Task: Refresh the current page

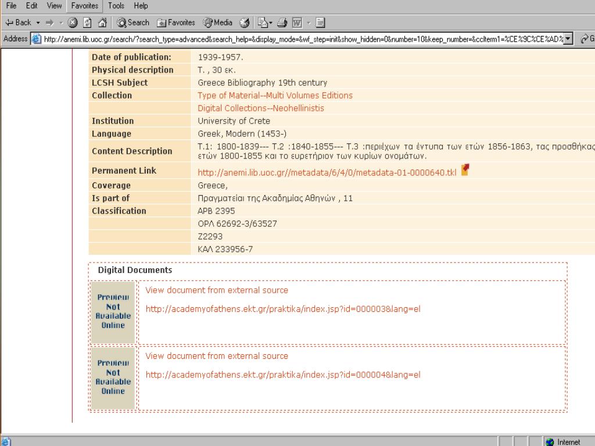Action: [x=87, y=23]
